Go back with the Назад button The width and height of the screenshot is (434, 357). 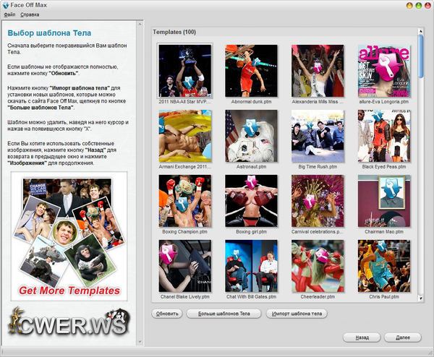point(361,337)
